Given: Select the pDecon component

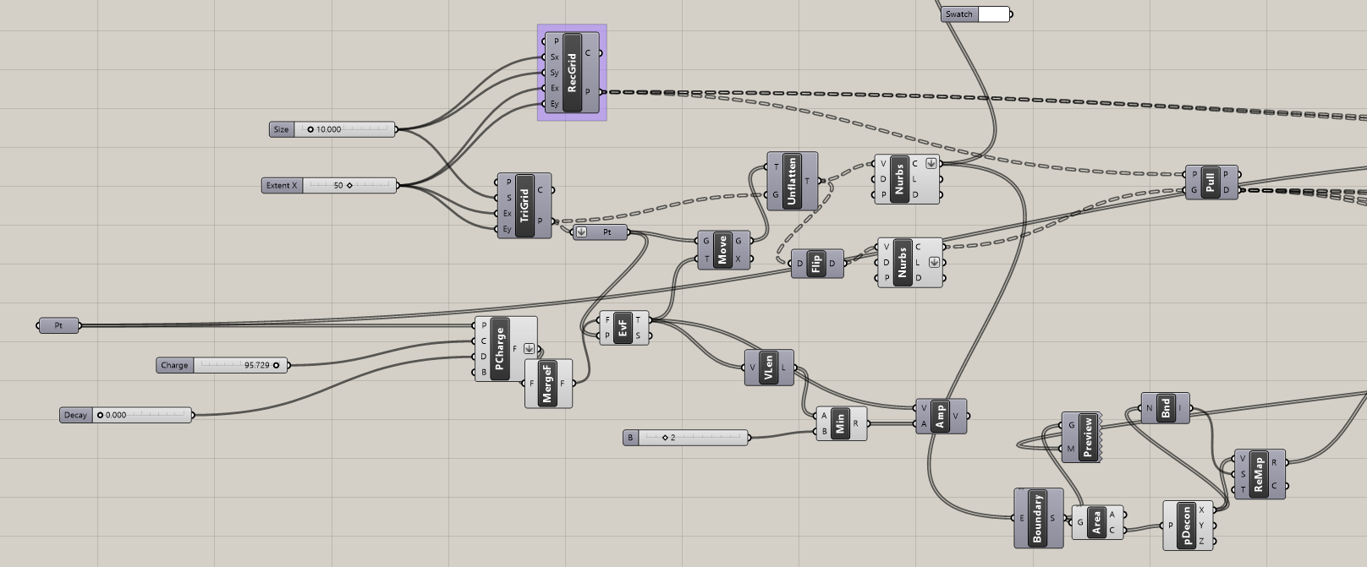Looking at the screenshot, I should click(x=1186, y=526).
